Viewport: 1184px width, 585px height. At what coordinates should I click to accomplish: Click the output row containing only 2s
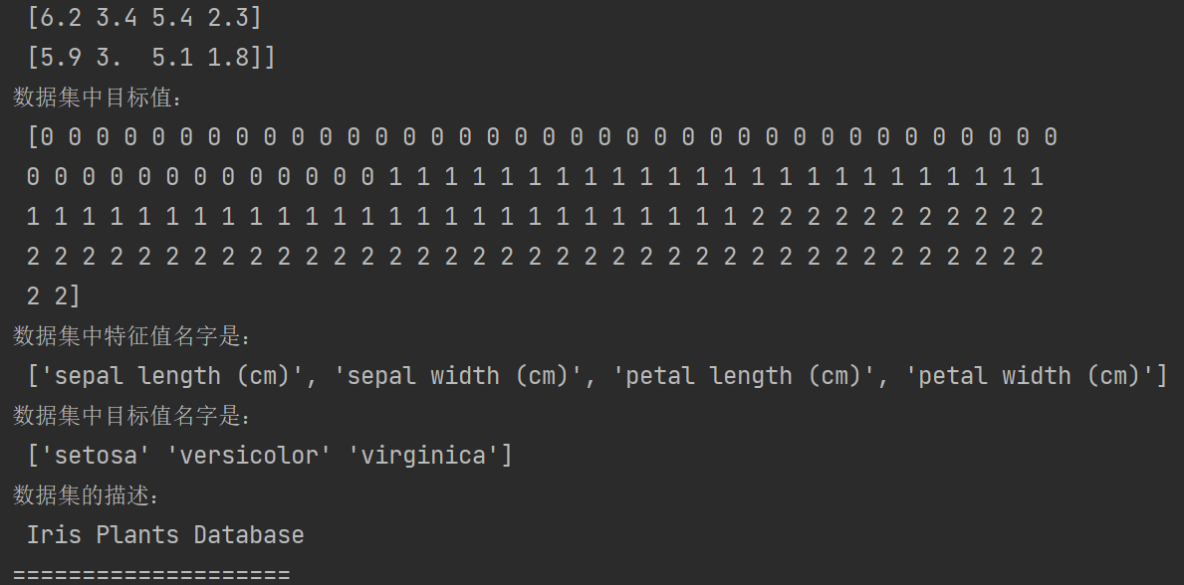click(535, 258)
